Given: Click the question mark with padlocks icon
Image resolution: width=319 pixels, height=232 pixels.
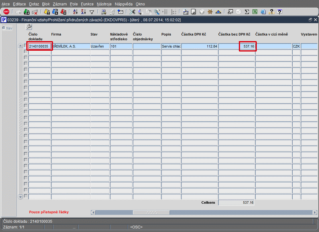Looking at the screenshot, I should point(272,12).
